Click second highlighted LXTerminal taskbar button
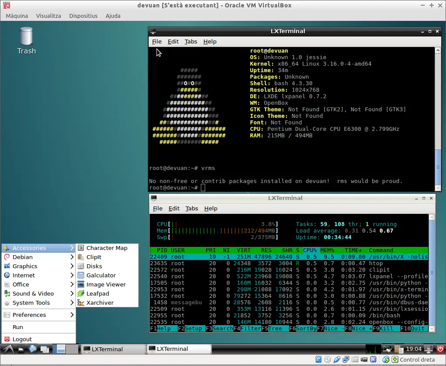This screenshot has height=366, width=446. (x=179, y=349)
